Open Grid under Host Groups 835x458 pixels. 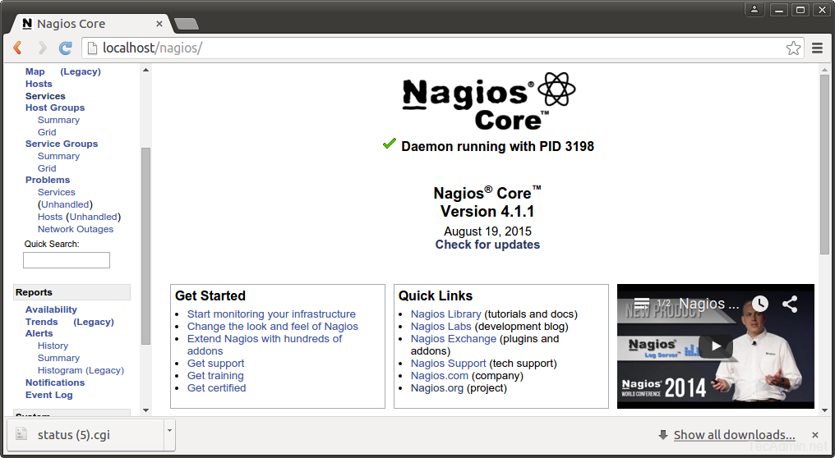(x=47, y=132)
